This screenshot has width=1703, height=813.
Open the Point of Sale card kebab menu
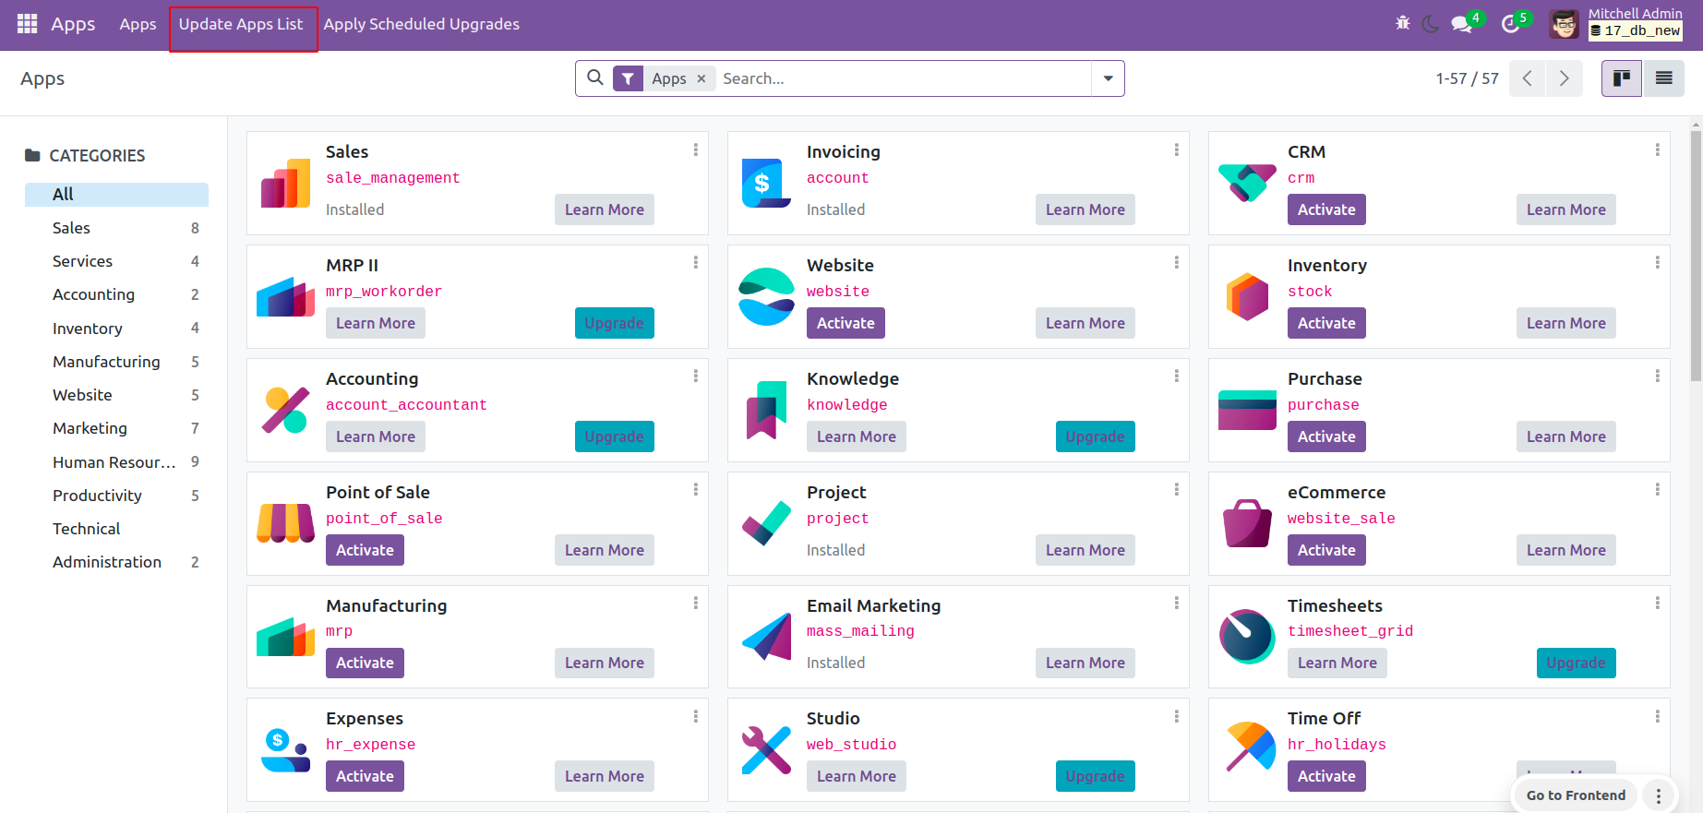pos(696,490)
